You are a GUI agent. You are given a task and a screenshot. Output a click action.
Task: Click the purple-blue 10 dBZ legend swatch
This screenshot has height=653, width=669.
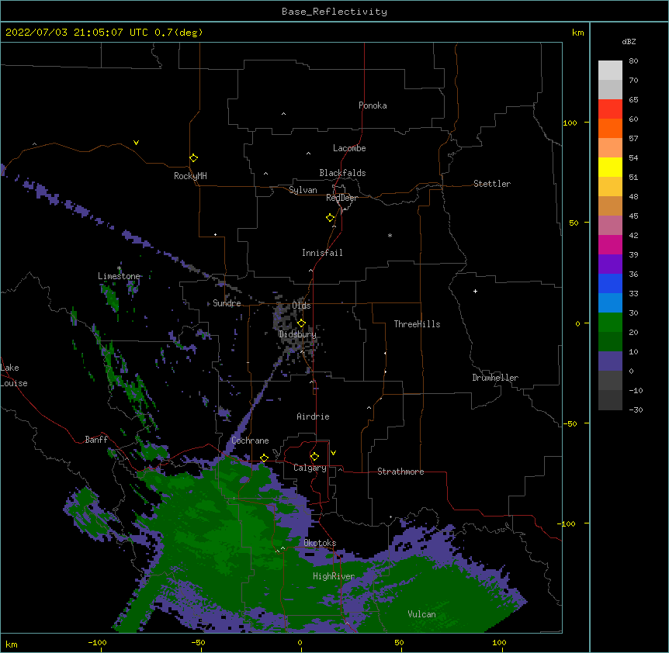[610, 361]
